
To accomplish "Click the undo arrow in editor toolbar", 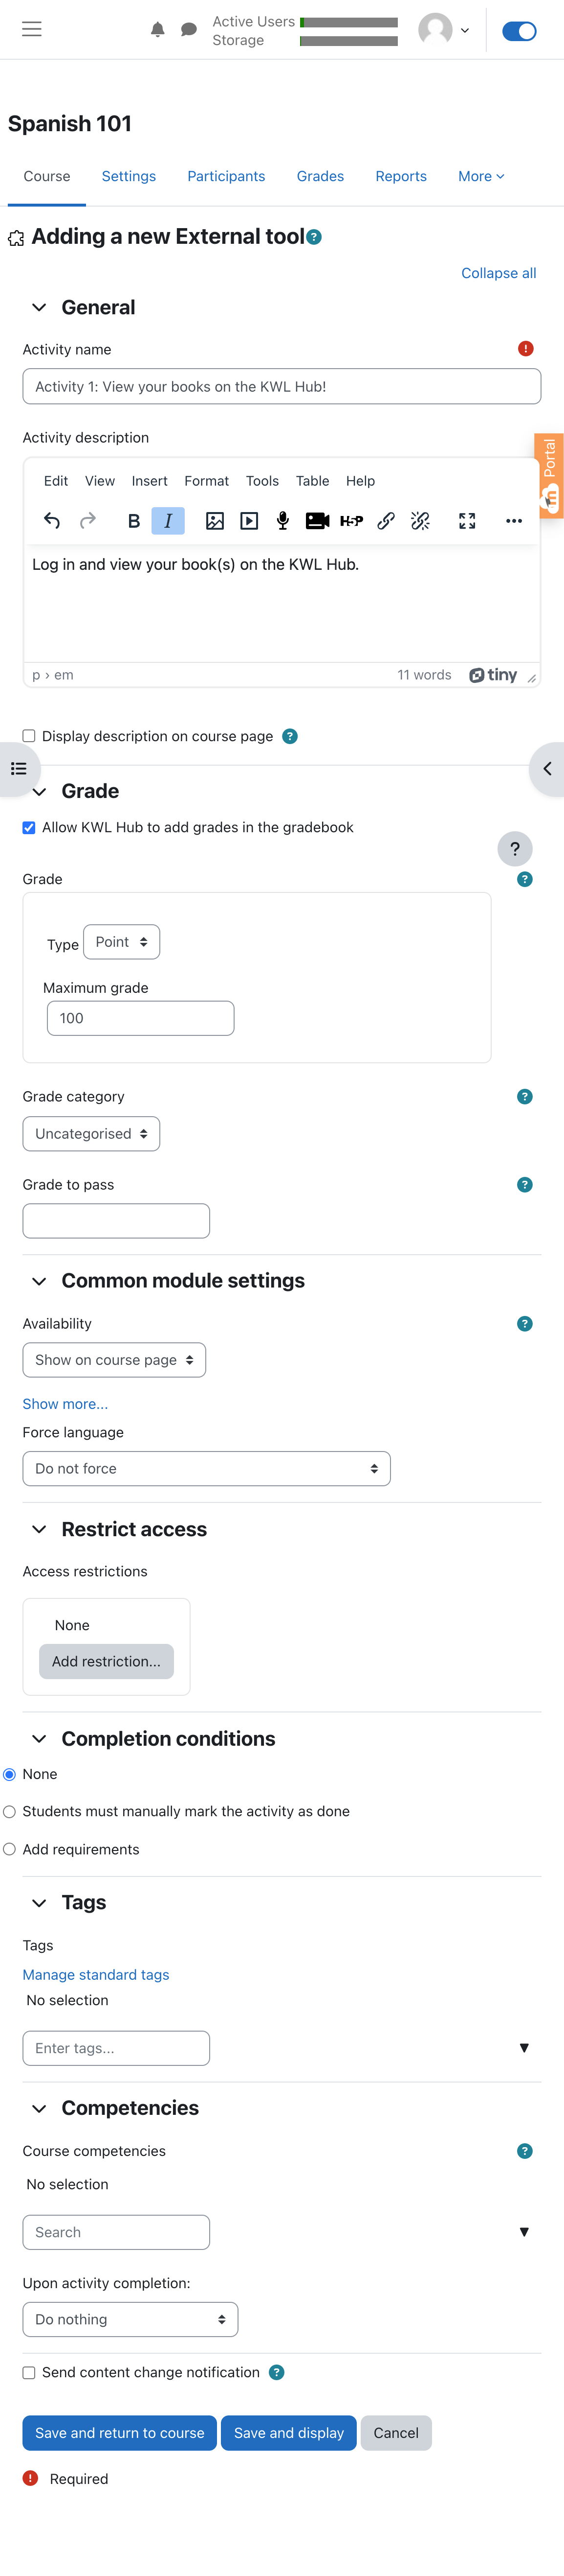I will pos(52,521).
